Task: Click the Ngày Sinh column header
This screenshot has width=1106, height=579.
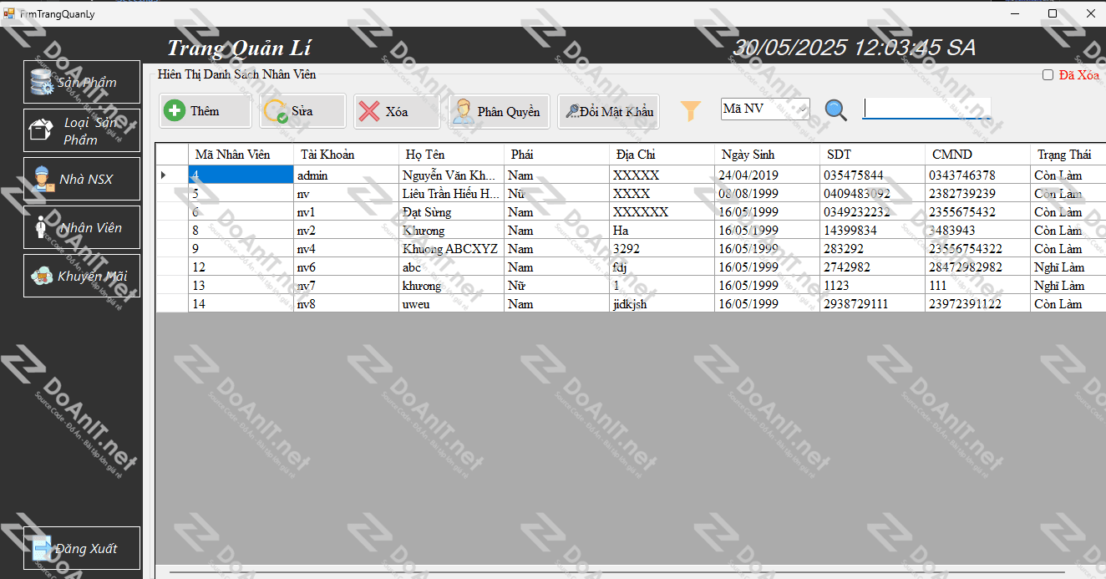Action: 767,155
